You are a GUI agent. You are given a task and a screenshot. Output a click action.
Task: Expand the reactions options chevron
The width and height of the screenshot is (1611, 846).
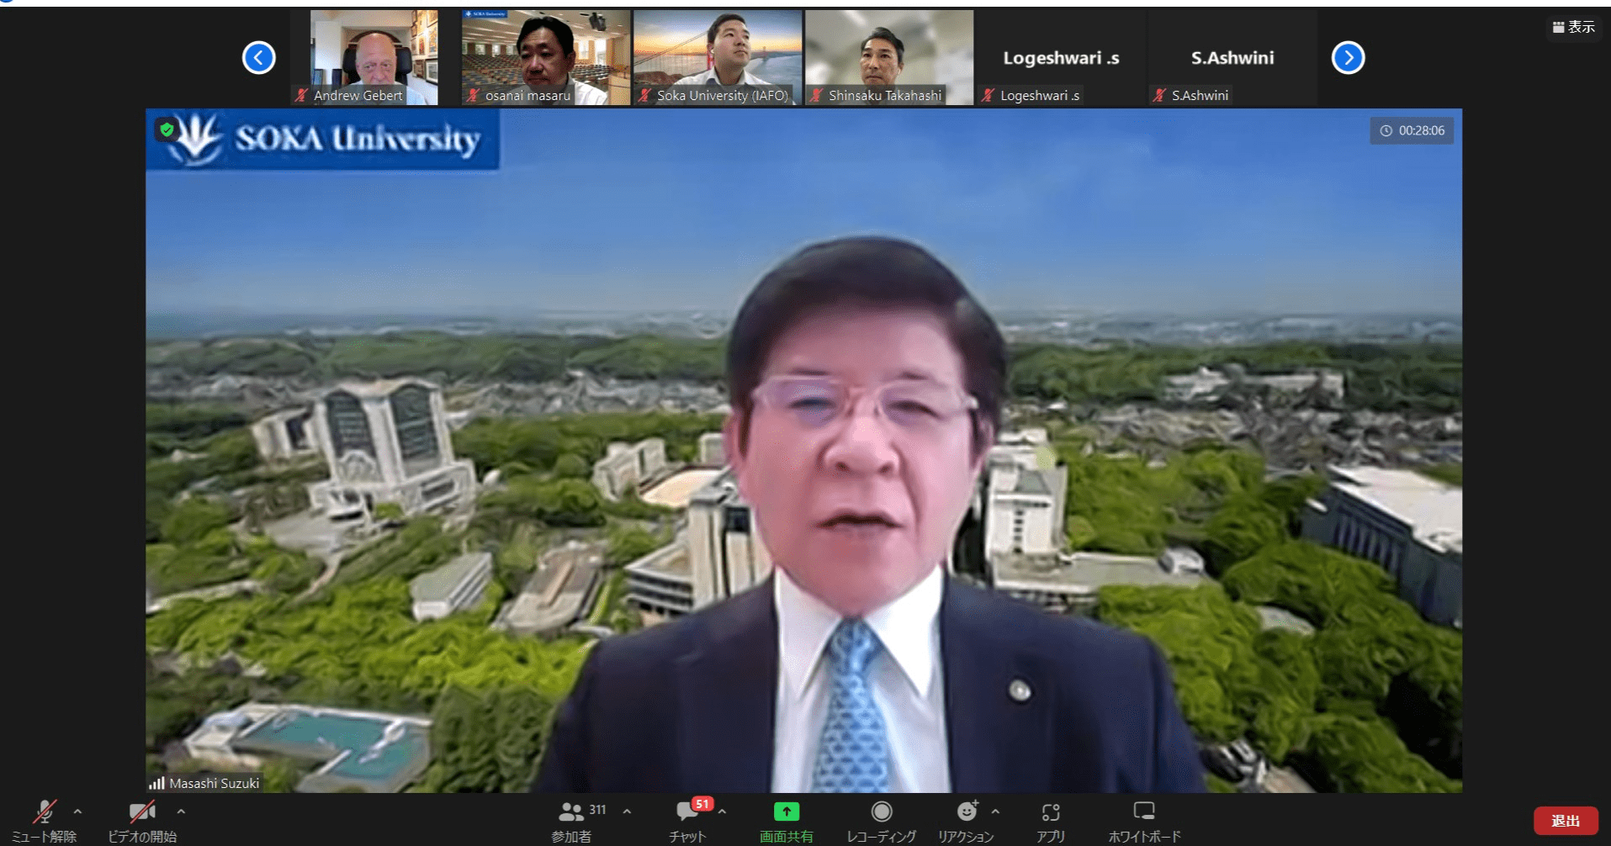[x=995, y=812]
